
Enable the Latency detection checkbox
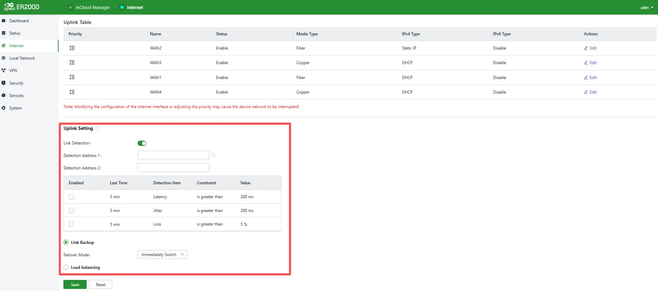click(x=71, y=197)
